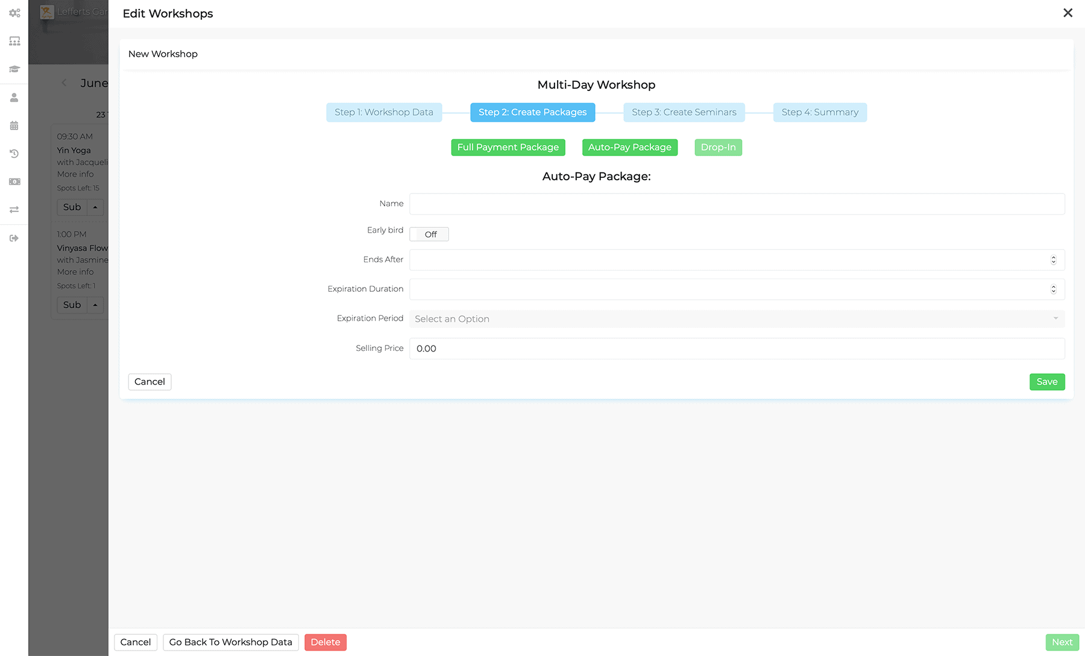The width and height of the screenshot is (1085, 656).
Task: Click the studio logo thumbnail
Action: pos(47,12)
